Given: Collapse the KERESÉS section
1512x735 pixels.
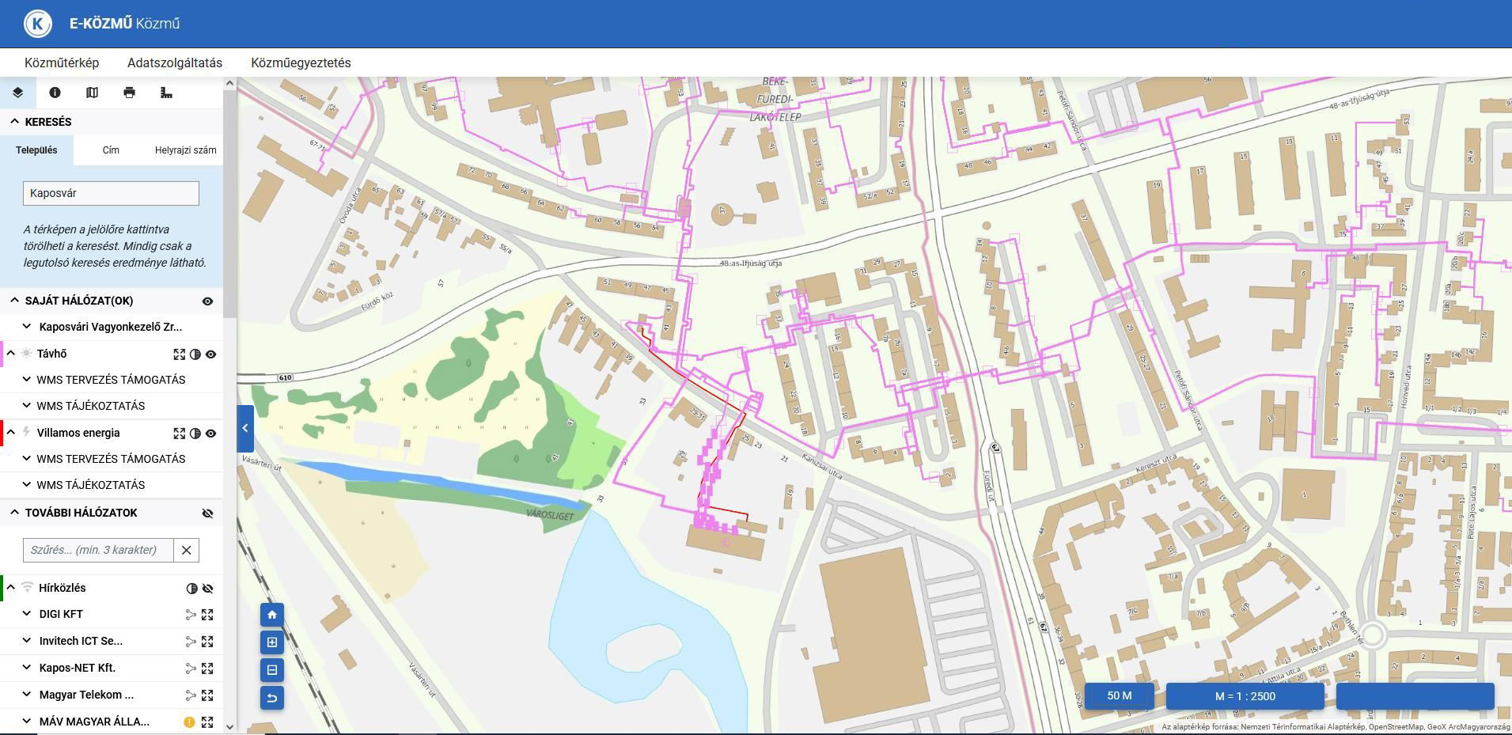Looking at the screenshot, I should [14, 122].
